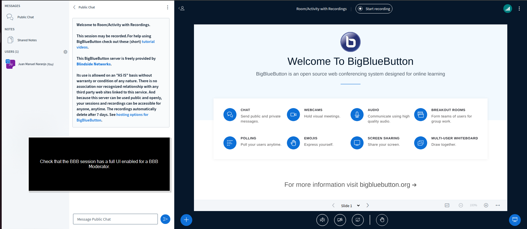Send the chat message with arrow button

coord(165,219)
